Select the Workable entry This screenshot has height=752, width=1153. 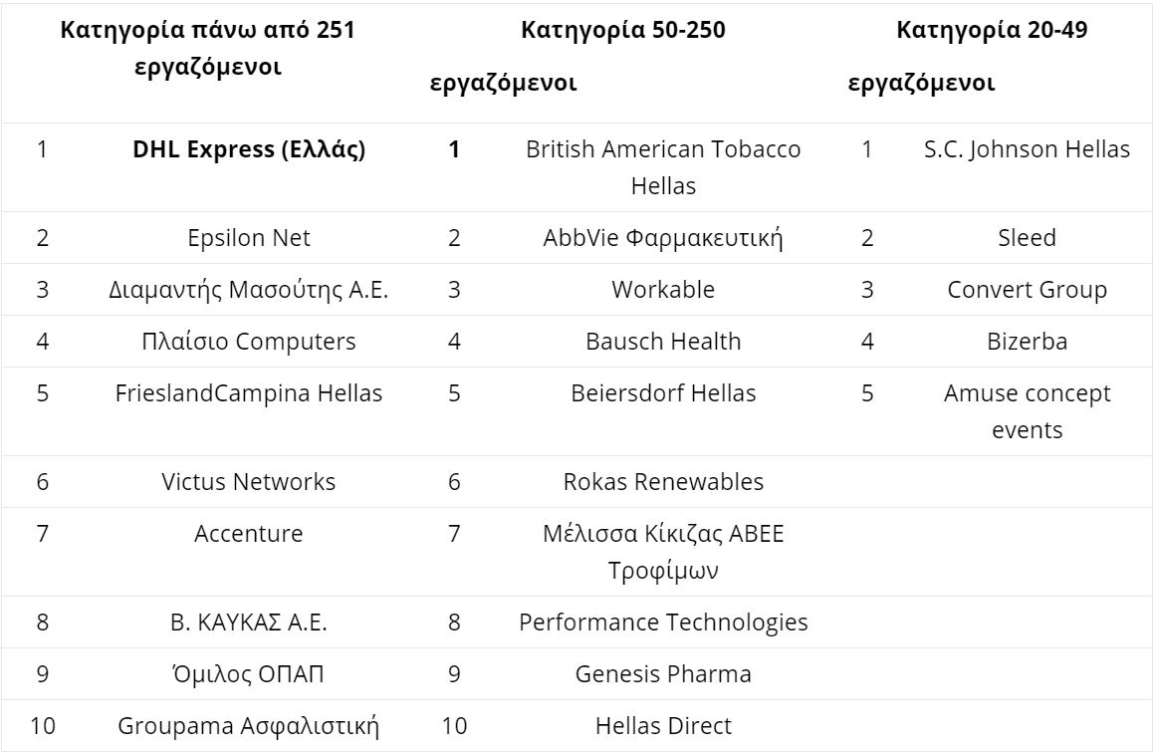663,290
